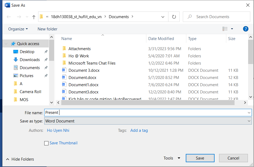Go up one folder level

pyautogui.click(x=34, y=17)
